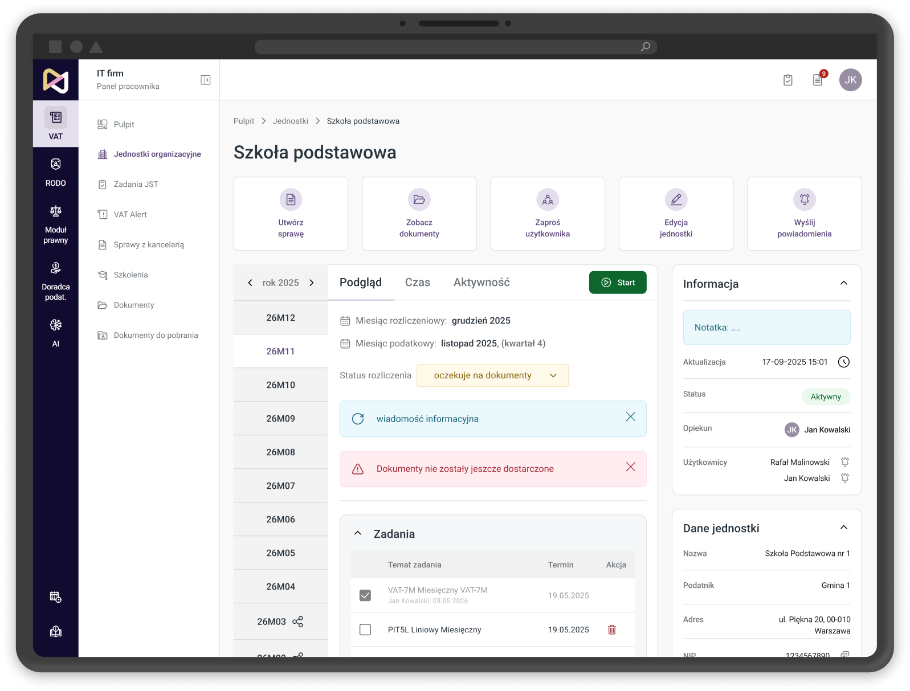Screen dimensions: 910x691
Task: Go to the previous year arrow
Action: pyautogui.click(x=250, y=283)
